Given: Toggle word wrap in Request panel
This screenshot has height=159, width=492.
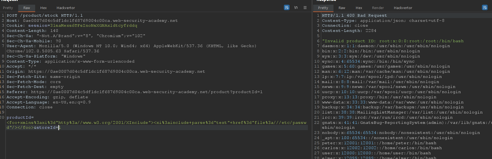Looking at the screenshot, I should click(287, 8).
